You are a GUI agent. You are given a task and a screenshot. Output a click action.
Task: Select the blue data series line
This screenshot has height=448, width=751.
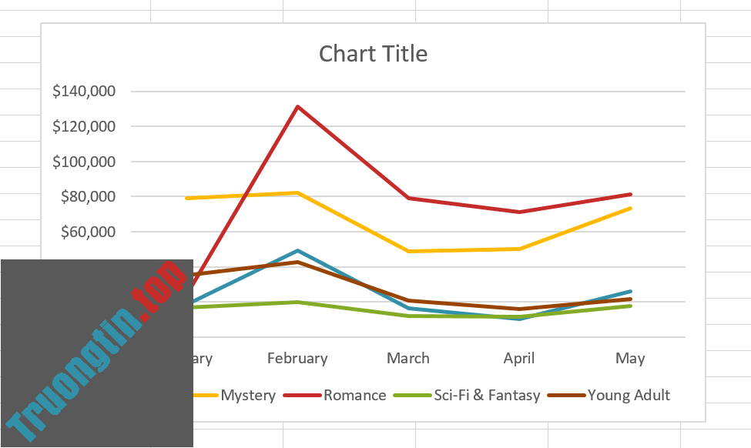point(297,250)
